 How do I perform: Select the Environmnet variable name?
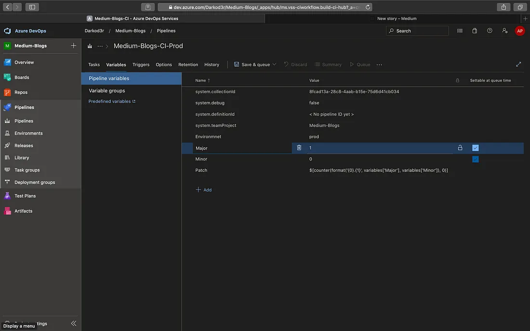click(208, 137)
